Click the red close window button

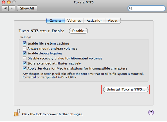click(3, 2)
